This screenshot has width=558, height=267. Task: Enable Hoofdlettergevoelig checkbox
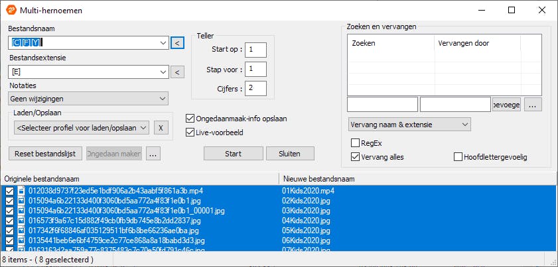458,157
